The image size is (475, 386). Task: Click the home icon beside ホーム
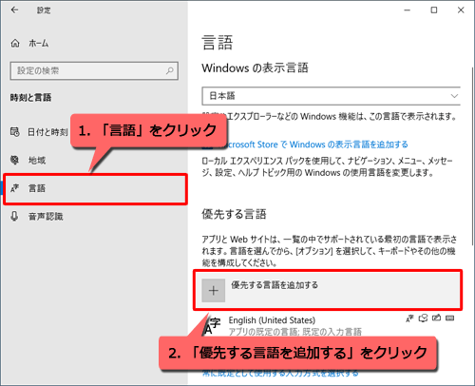click(x=15, y=43)
